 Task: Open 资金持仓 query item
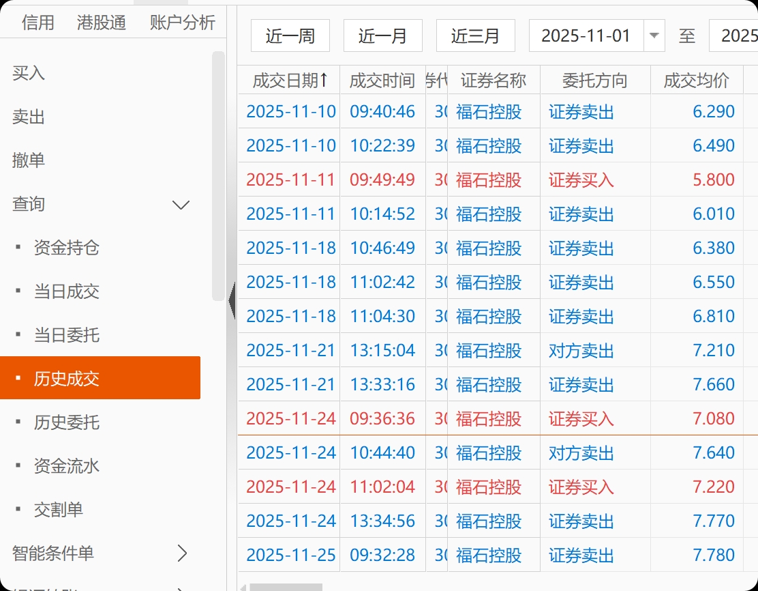(x=66, y=248)
